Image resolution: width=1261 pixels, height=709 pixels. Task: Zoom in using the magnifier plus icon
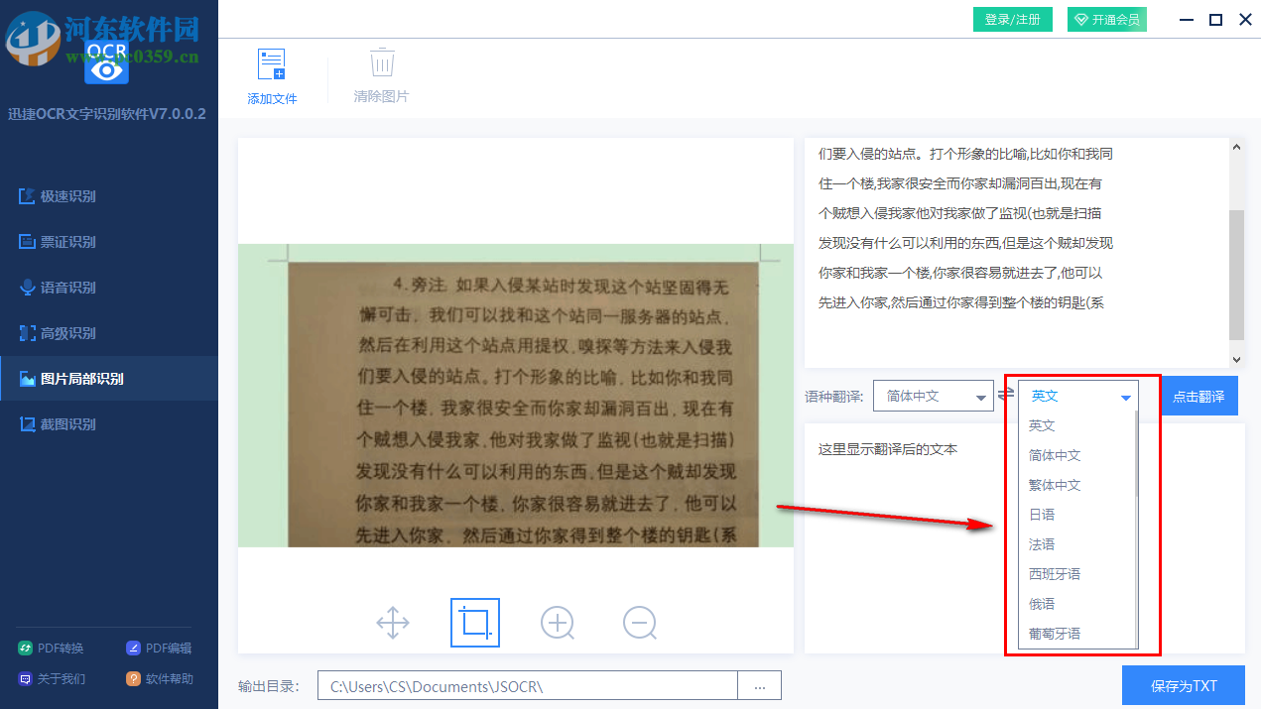tap(558, 623)
